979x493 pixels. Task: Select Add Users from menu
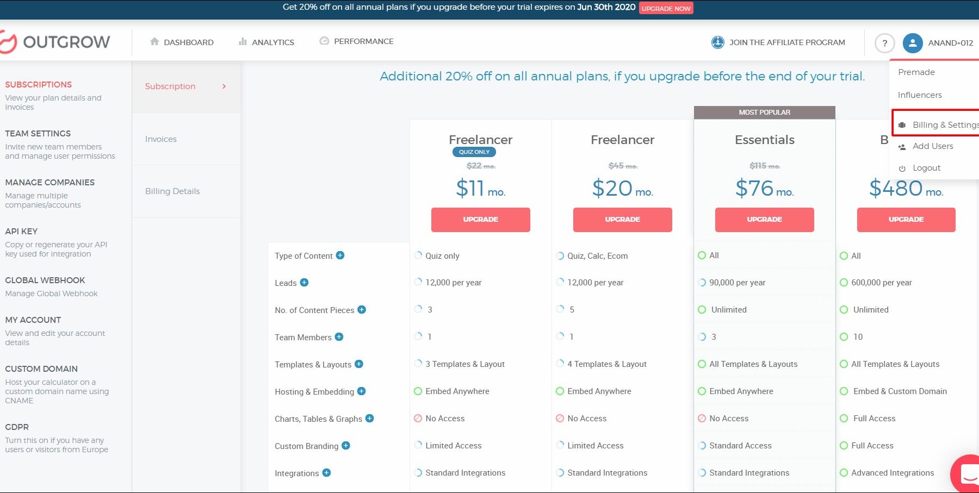932,146
